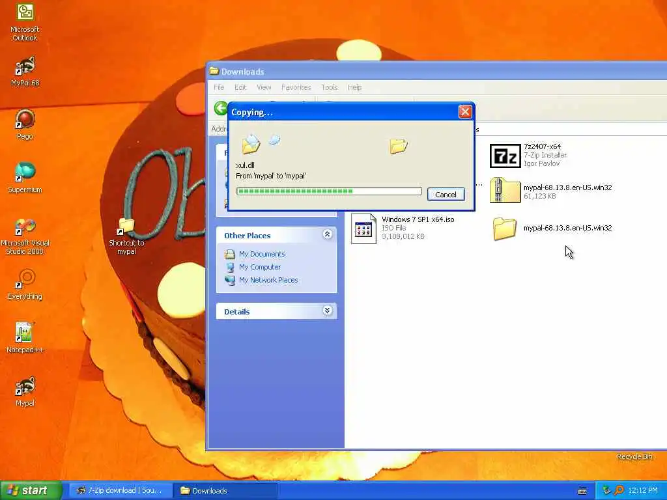Image resolution: width=667 pixels, height=500 pixels.
Task: Switch to 7-Zip download taskbar button
Action: [x=121, y=491]
